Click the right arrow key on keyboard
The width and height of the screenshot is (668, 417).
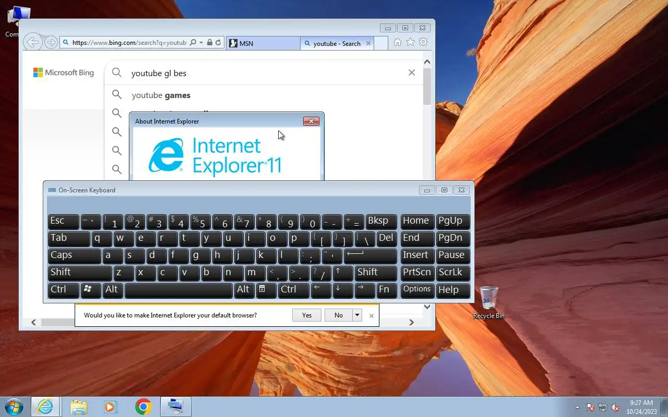pos(365,290)
